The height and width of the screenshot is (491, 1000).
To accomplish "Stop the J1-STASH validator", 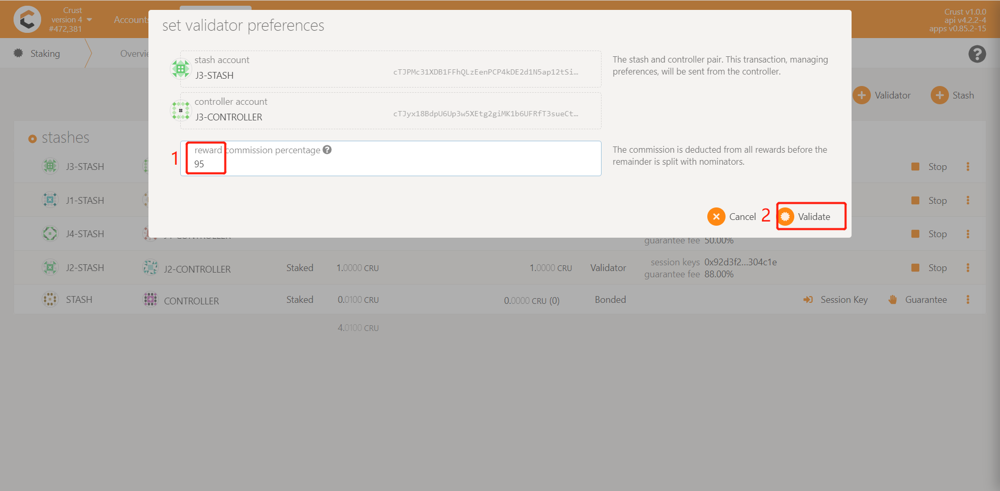I will 929,201.
